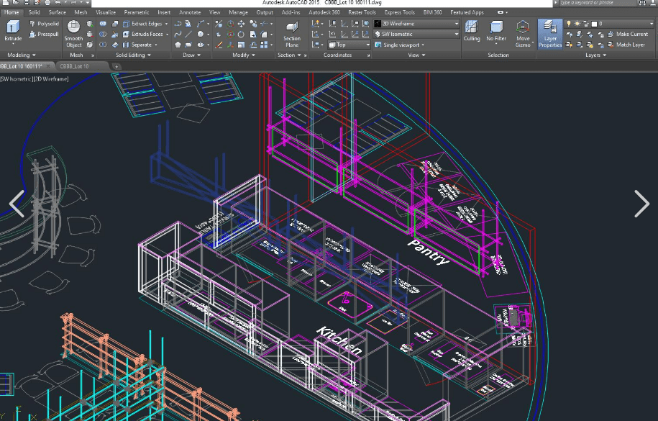Click the Make Current button
This screenshot has width=658, height=421.
626,34
